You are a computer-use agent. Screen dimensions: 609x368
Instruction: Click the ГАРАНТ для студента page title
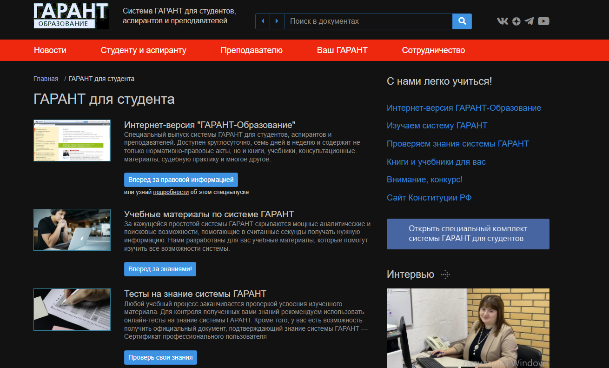coord(104,99)
